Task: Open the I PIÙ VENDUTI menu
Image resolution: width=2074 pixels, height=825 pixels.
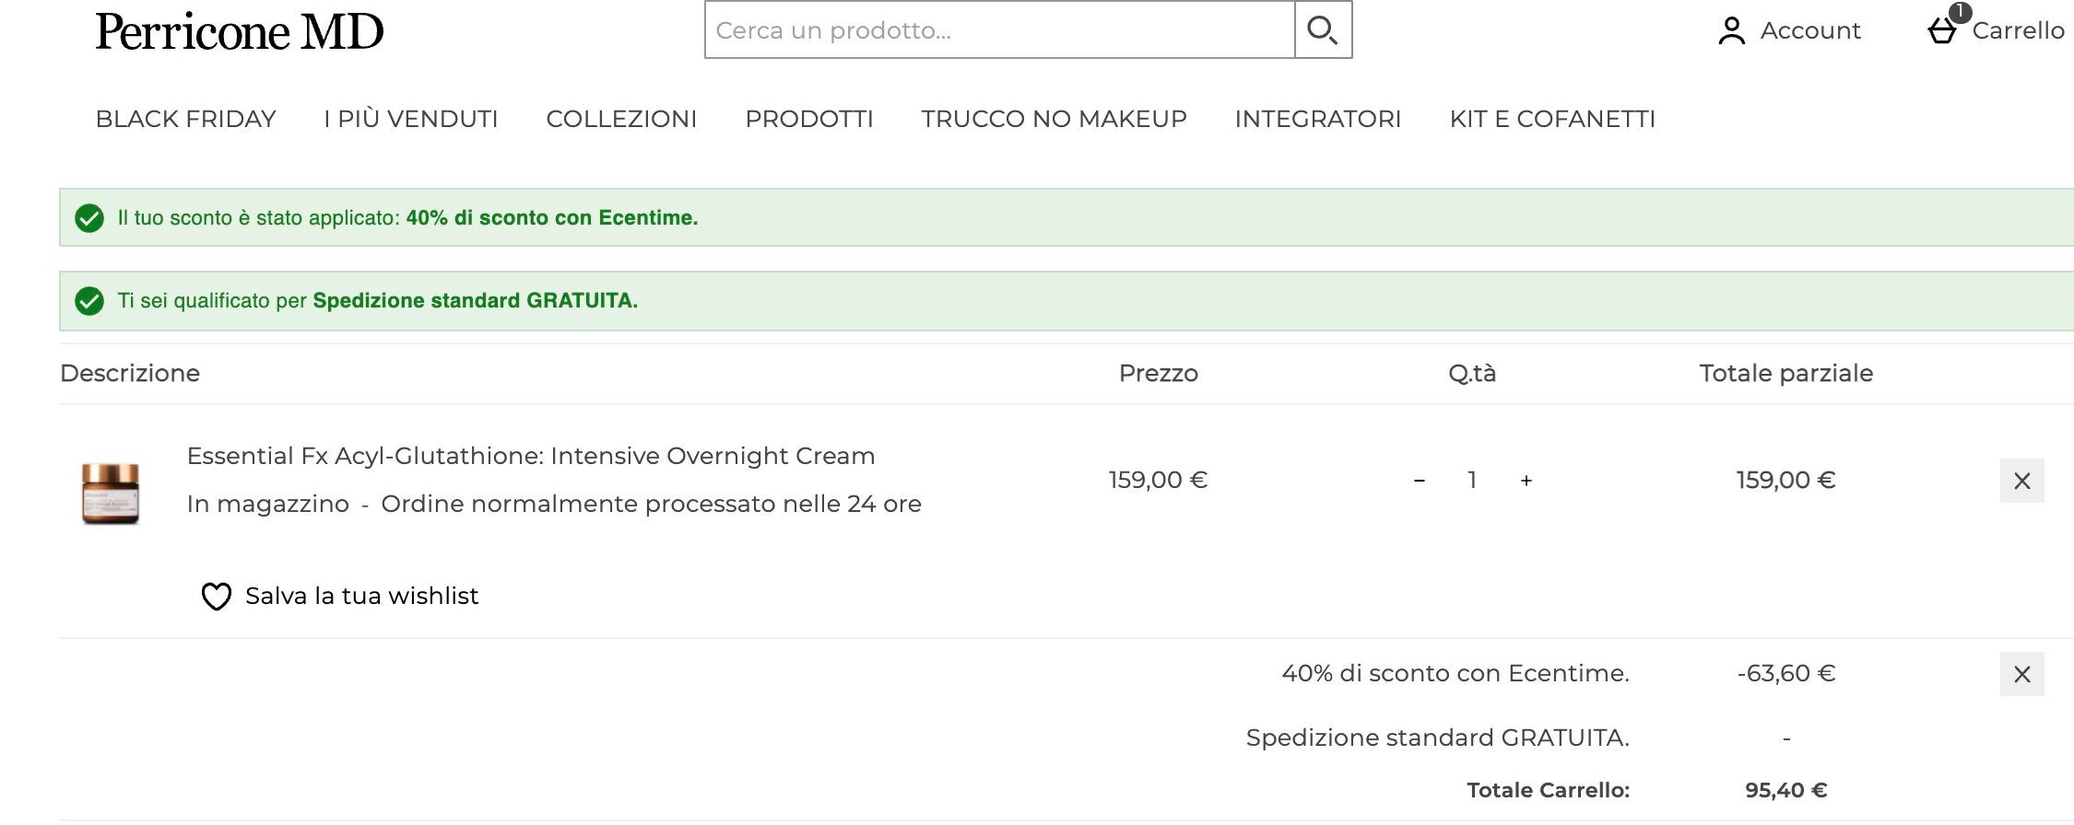Action: pos(410,119)
